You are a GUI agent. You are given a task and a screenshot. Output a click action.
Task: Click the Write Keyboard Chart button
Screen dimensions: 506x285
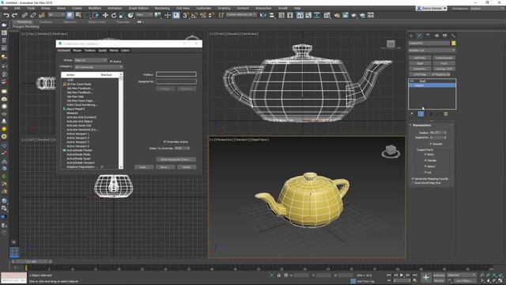pyautogui.click(x=176, y=160)
